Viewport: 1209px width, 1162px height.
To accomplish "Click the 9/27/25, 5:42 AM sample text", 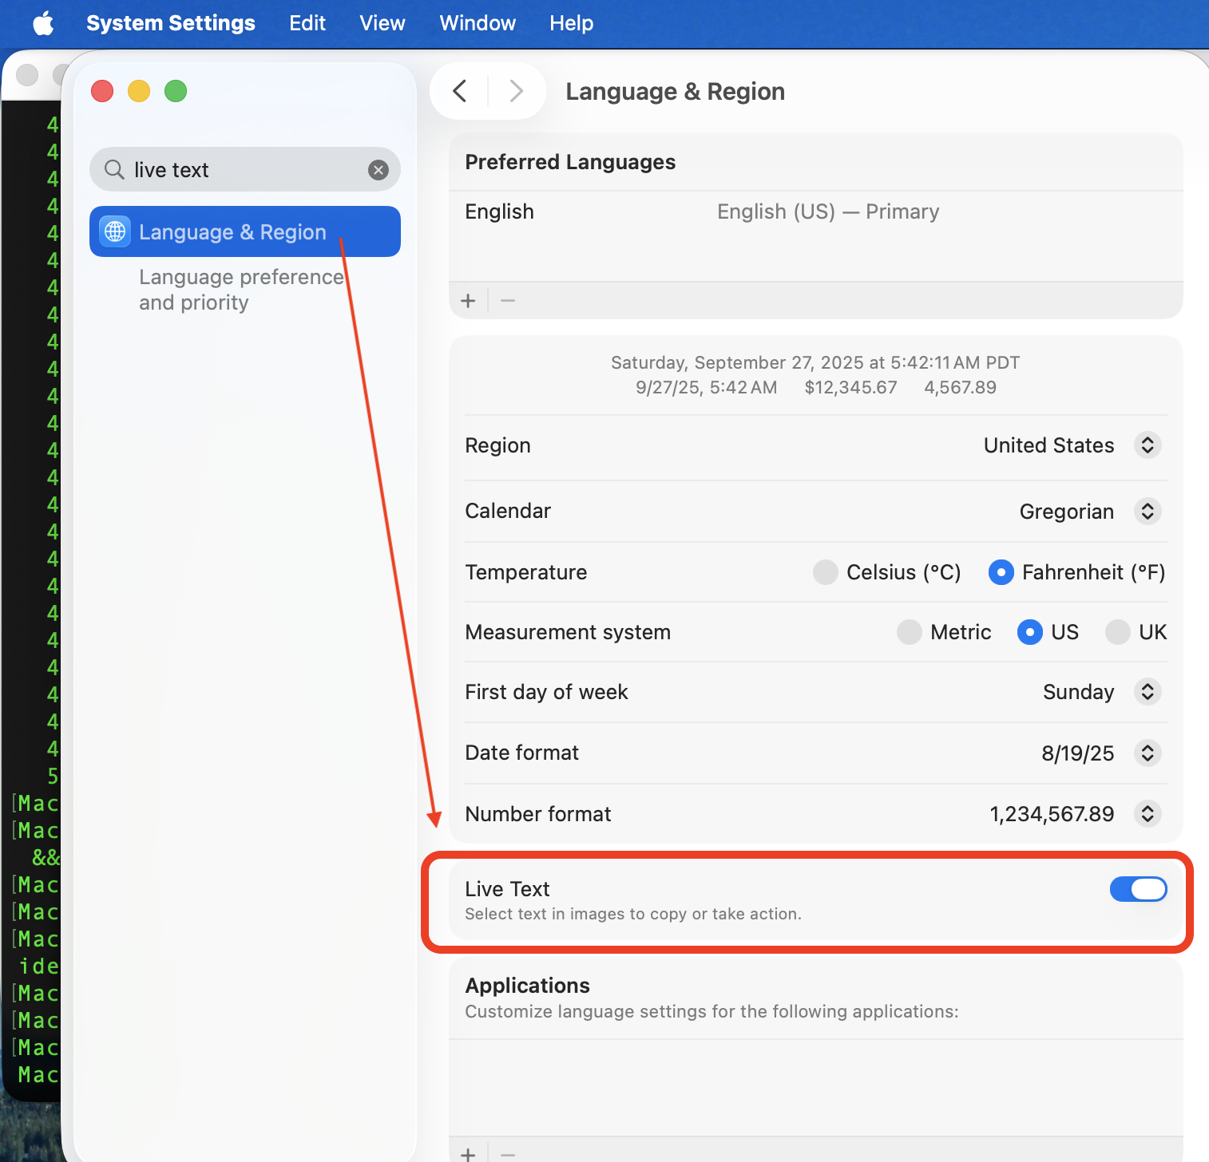I will pos(706,387).
